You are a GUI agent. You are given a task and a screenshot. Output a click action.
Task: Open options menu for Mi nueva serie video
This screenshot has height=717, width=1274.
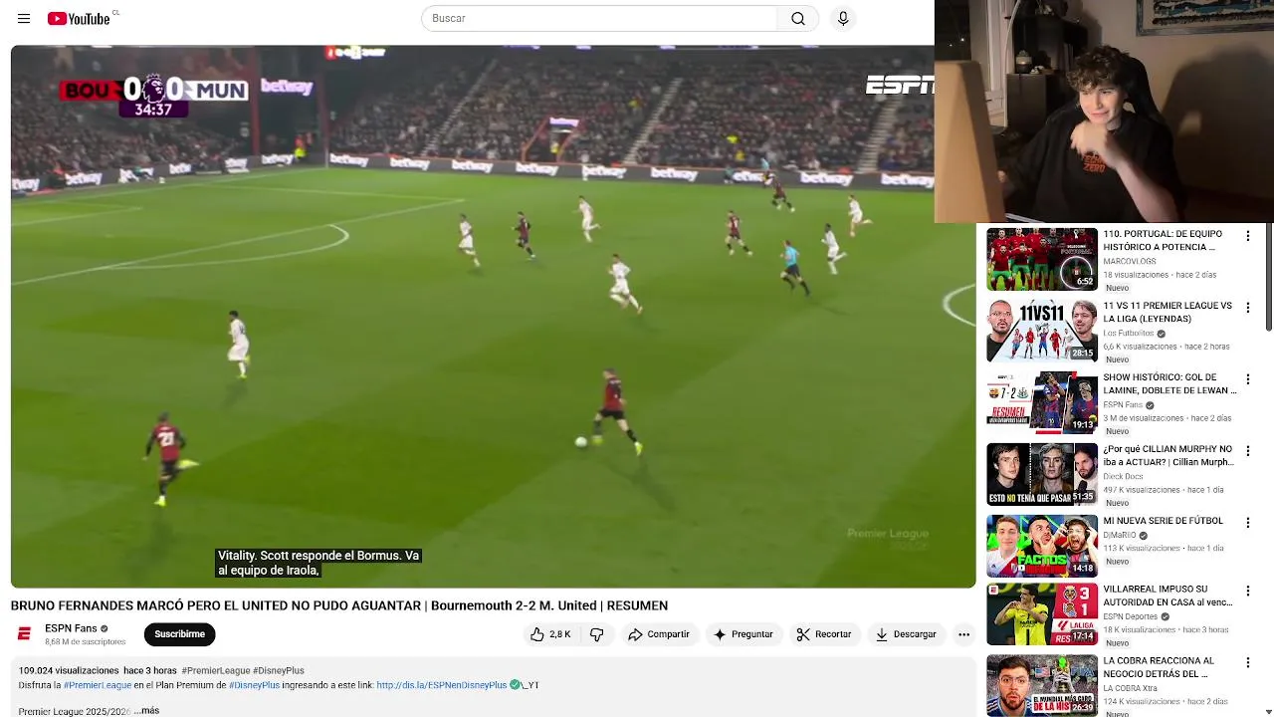(x=1247, y=523)
